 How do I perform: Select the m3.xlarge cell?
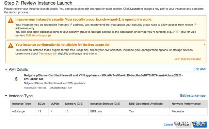click(23, 111)
